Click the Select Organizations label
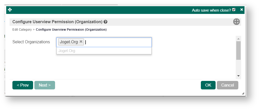 pyautogui.click(x=31, y=42)
